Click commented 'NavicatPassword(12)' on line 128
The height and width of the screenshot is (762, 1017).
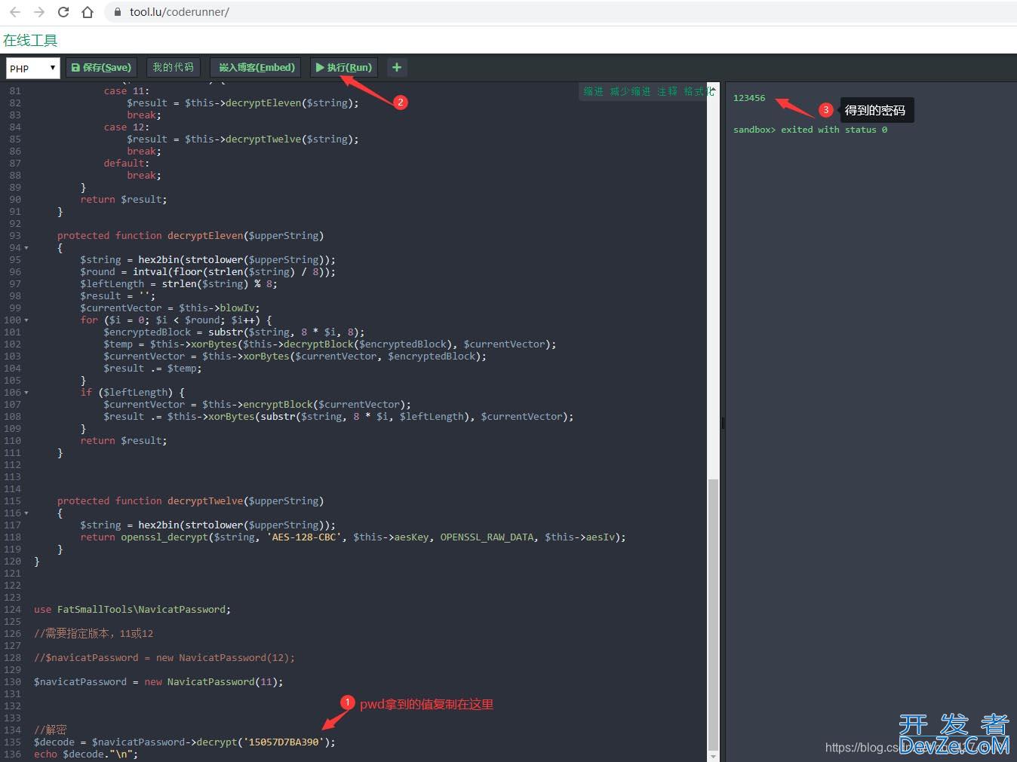coord(234,658)
